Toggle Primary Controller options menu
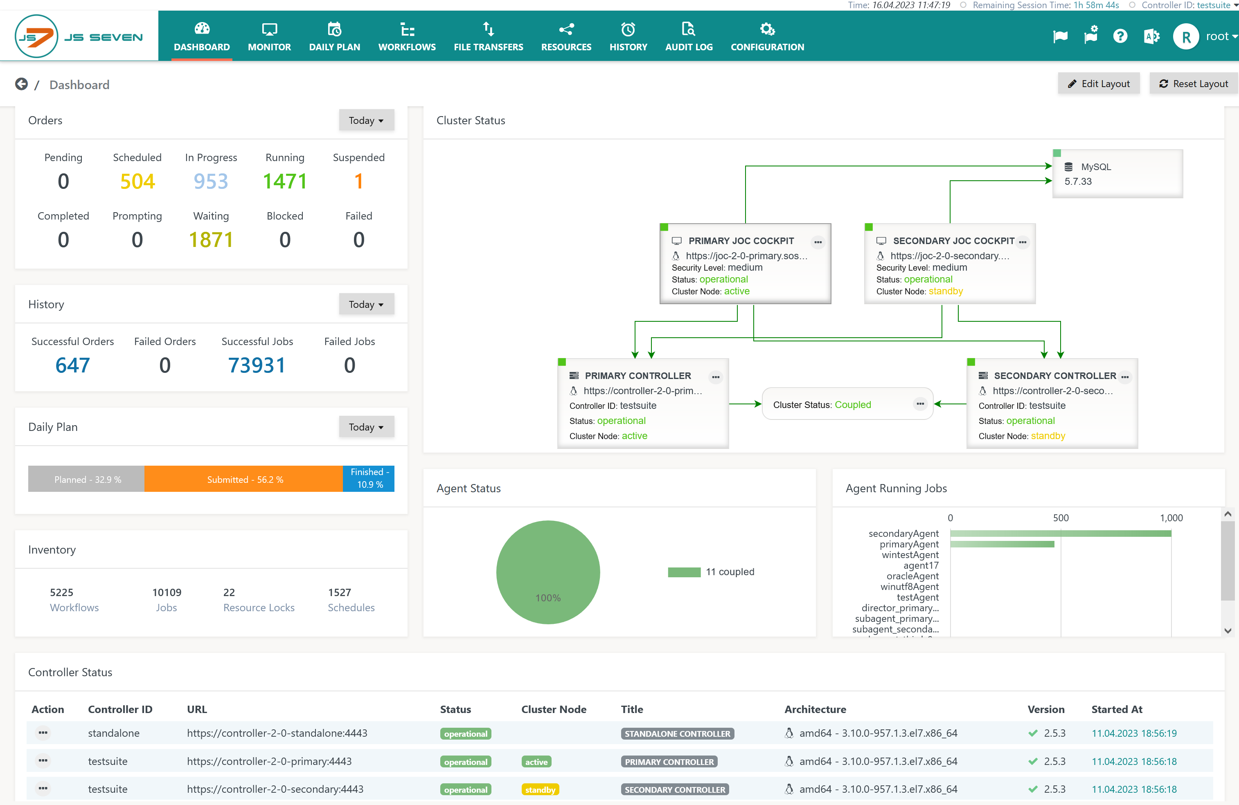 716,375
